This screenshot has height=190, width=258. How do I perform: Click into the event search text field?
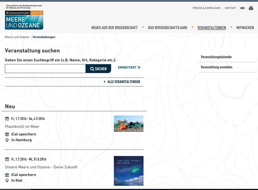click(45, 69)
